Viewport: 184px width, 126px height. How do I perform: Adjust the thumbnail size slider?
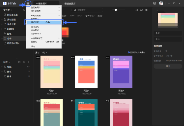pos(115,10)
